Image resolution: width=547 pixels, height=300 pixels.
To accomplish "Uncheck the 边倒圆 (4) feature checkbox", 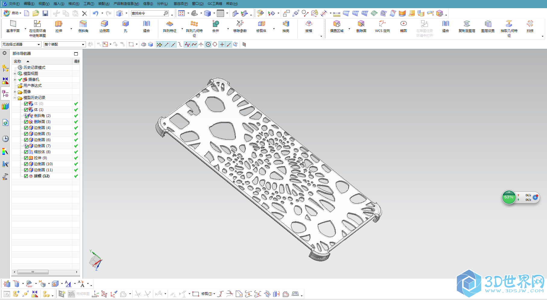I will click(x=26, y=128).
